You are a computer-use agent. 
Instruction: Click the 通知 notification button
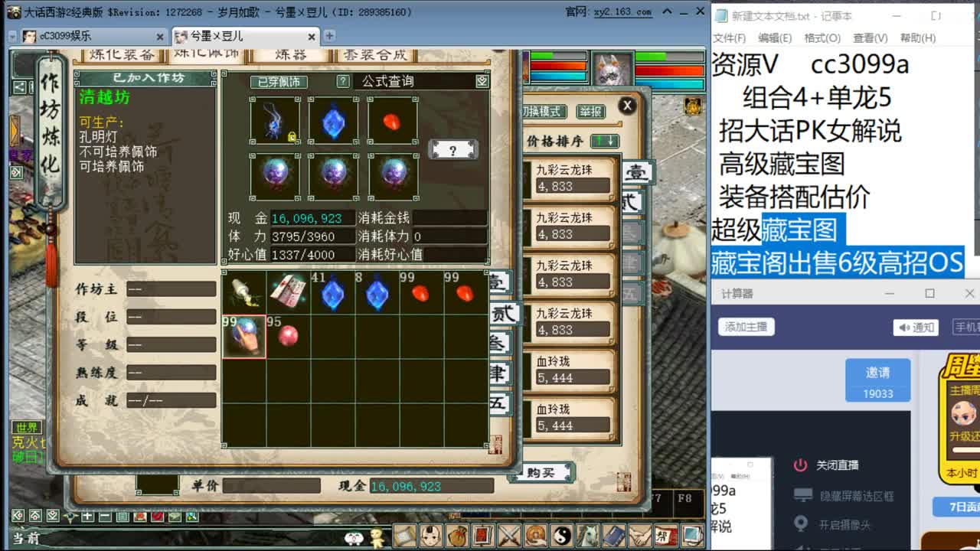916,327
